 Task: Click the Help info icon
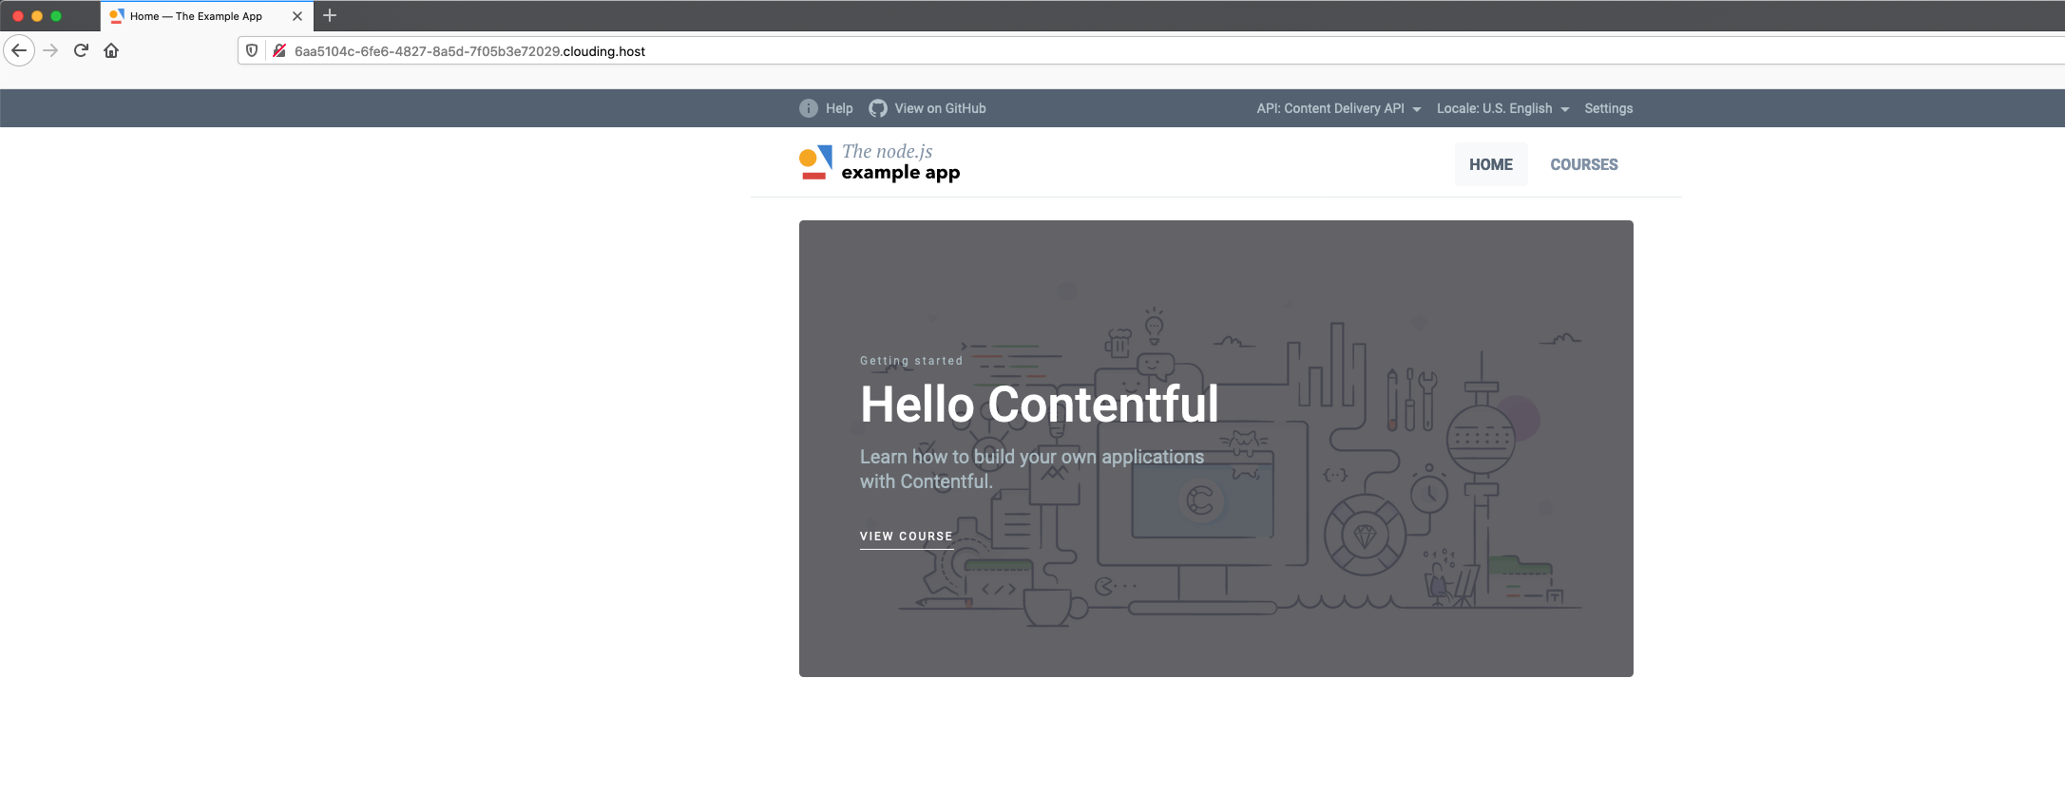pyautogui.click(x=808, y=108)
